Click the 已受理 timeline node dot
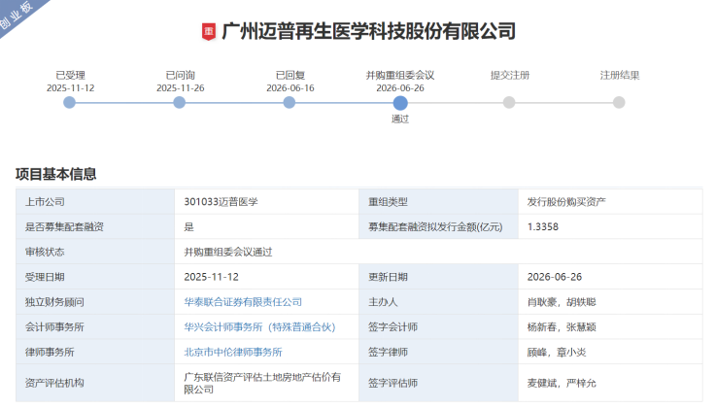 [69, 103]
